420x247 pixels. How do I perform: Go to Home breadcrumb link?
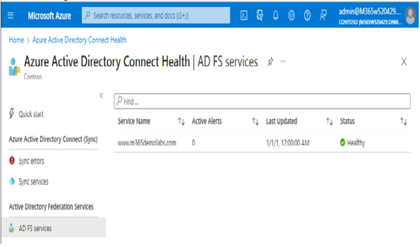(17, 40)
